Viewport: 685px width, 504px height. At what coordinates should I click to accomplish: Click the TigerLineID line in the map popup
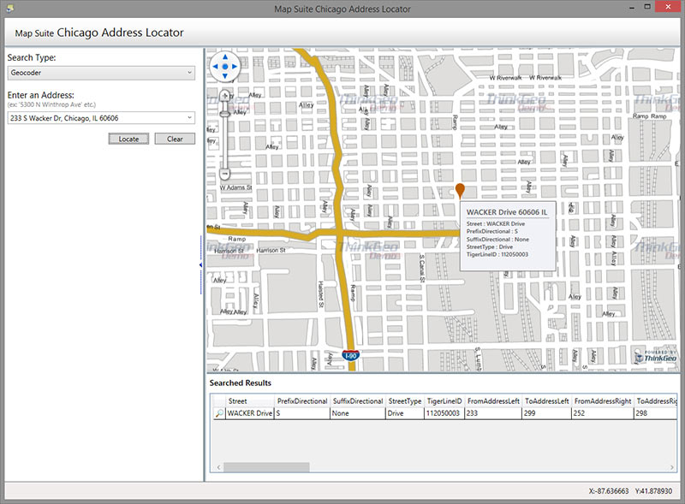tap(497, 254)
